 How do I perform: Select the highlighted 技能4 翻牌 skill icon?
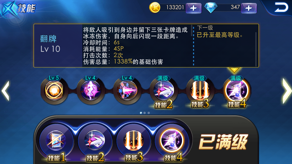click(x=237, y=90)
